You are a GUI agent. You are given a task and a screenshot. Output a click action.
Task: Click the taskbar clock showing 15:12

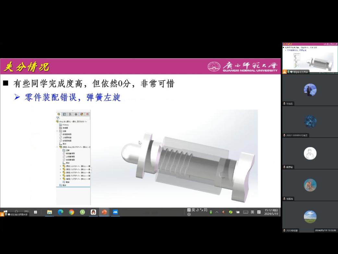(271, 212)
